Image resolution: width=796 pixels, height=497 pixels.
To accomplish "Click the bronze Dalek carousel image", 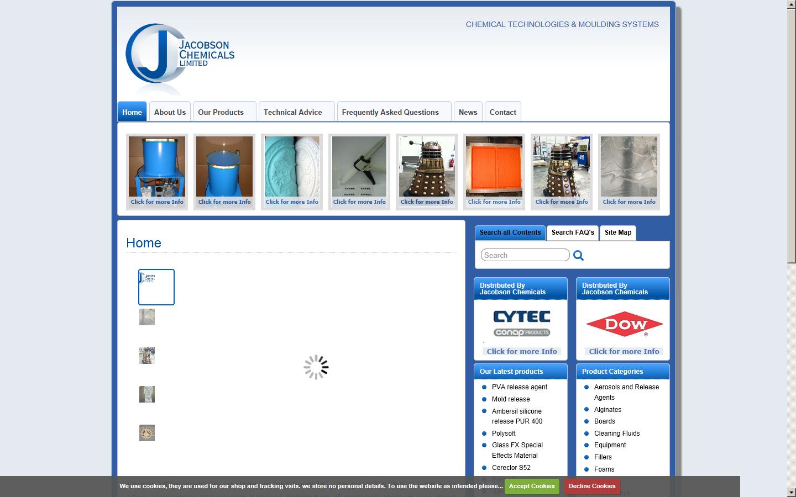I will [x=427, y=168].
